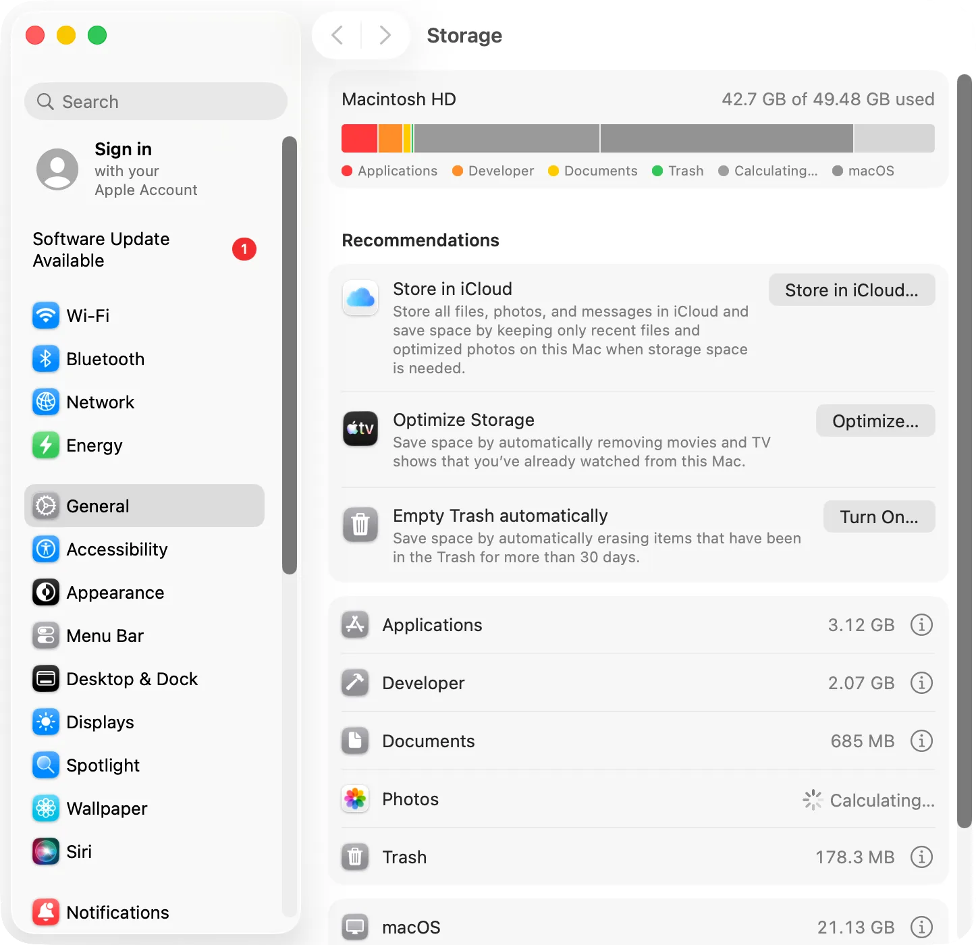Click the iCloud recommendation icon
976x945 pixels.
(360, 298)
